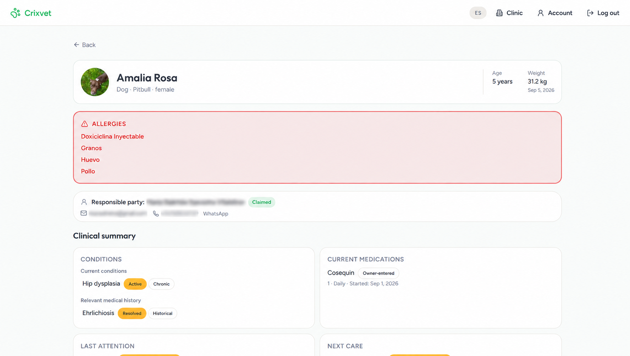The height and width of the screenshot is (356, 630).
Task: Click the Historical tag on Ehrlichiosis
Action: [162, 313]
